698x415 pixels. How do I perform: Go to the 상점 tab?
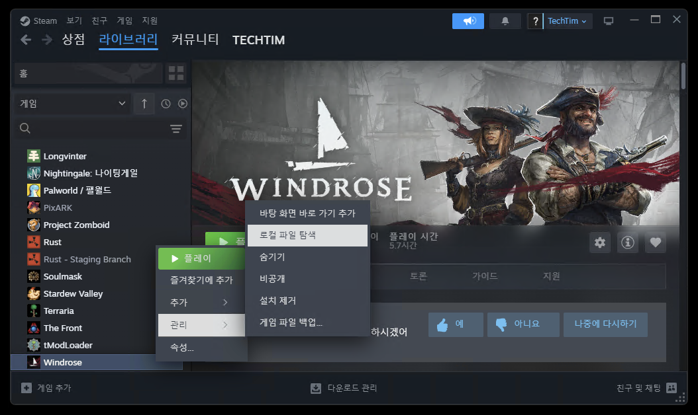74,40
